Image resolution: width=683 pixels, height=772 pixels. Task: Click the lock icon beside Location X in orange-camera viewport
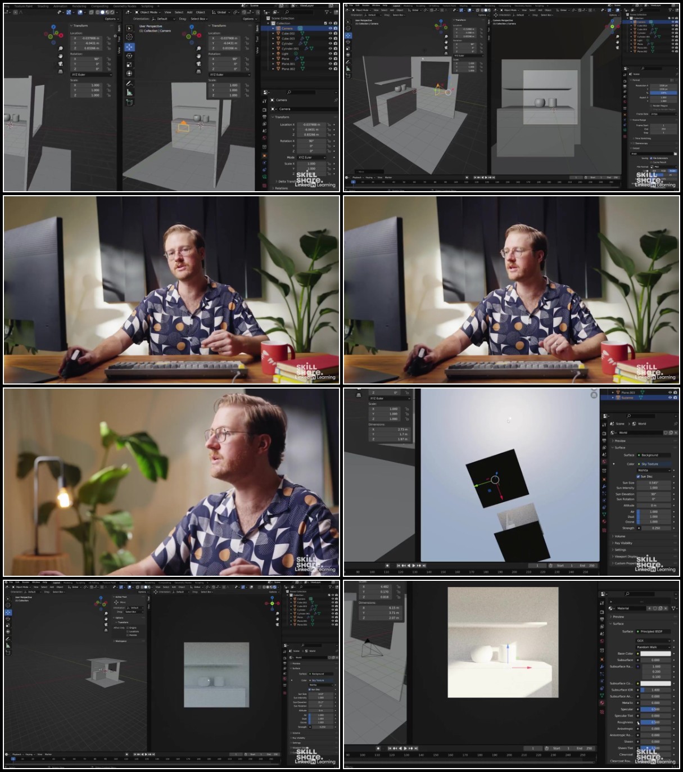point(247,38)
